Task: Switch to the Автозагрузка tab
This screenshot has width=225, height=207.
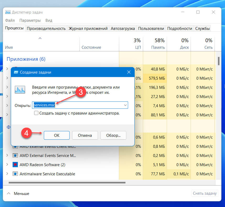Action: [x=123, y=29]
